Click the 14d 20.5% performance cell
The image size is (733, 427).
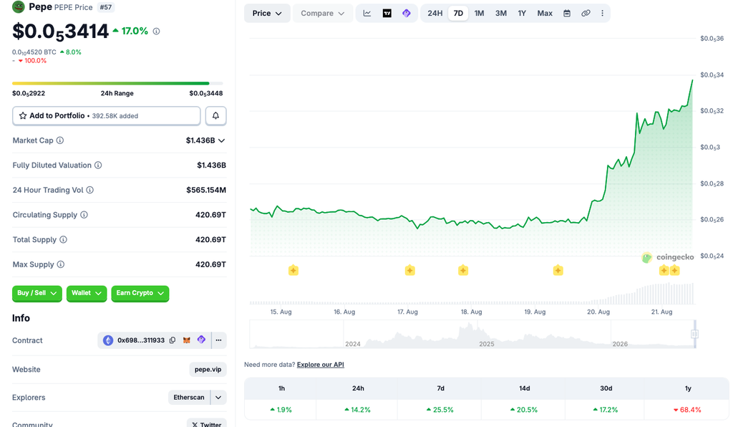coord(523,410)
